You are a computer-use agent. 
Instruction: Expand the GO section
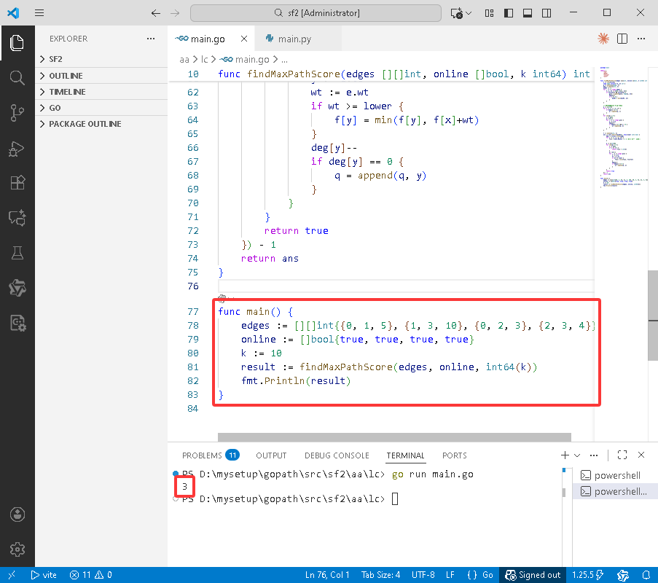click(101, 108)
